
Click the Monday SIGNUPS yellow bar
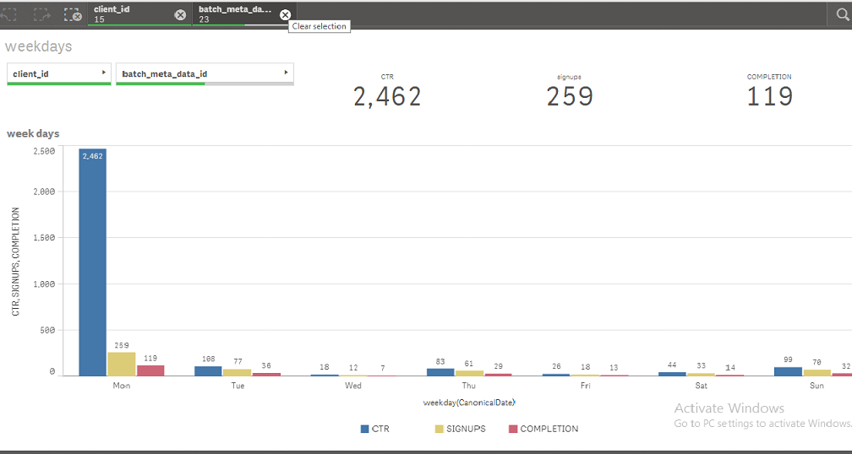pyautogui.click(x=121, y=364)
